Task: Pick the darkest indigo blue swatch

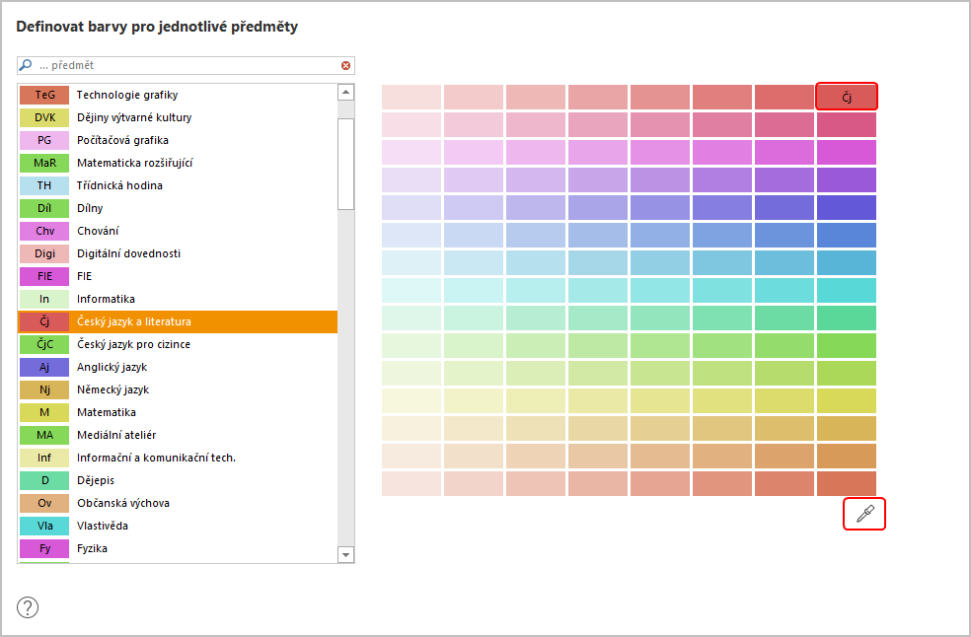Action: 847,207
